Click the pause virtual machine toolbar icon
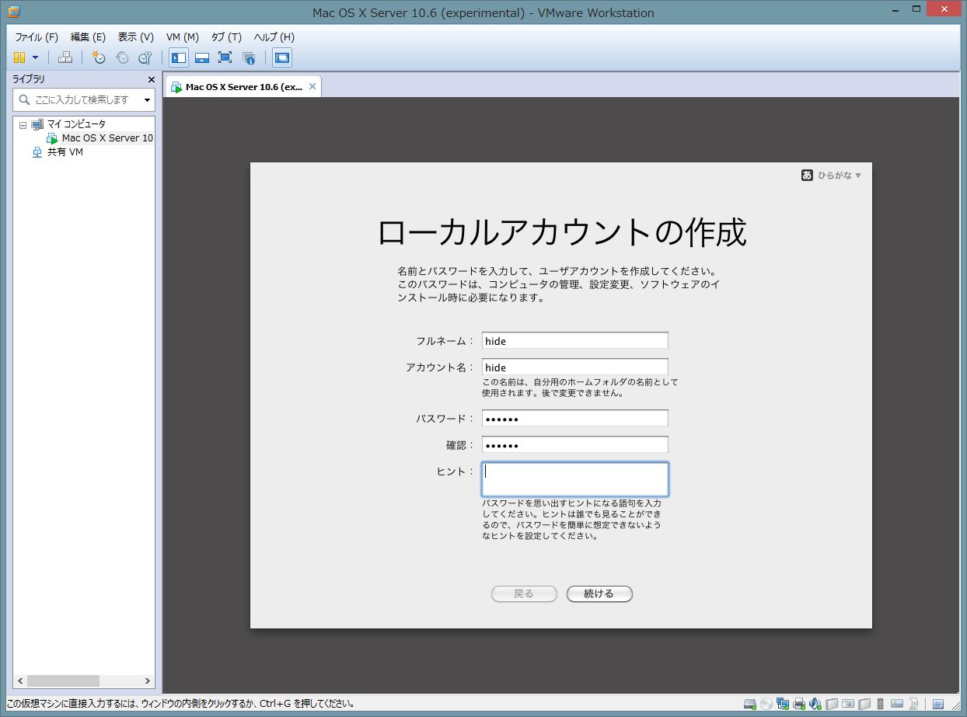Image resolution: width=967 pixels, height=717 pixels. click(x=19, y=57)
